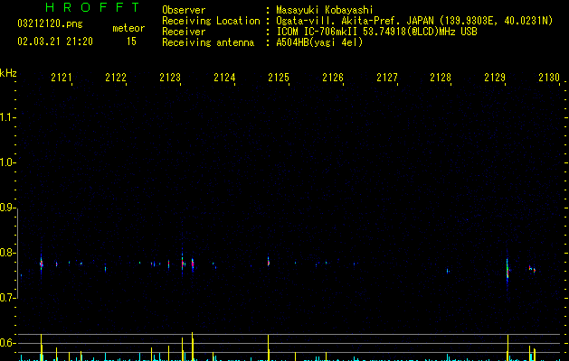Click the ICOM IC-706mkII receiver text
The image size is (569, 361).
[376, 32]
